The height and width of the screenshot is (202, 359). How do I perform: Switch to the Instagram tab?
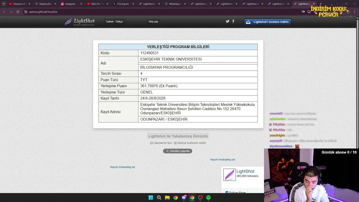pos(71,4)
